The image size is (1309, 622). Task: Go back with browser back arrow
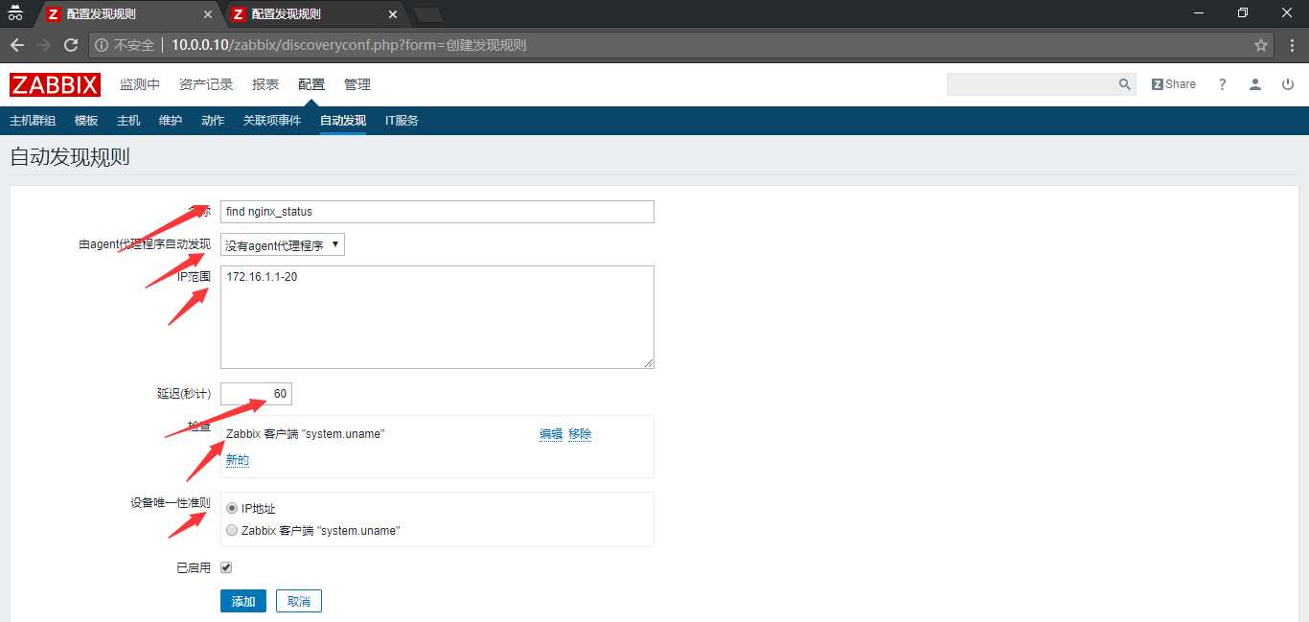pyautogui.click(x=16, y=45)
